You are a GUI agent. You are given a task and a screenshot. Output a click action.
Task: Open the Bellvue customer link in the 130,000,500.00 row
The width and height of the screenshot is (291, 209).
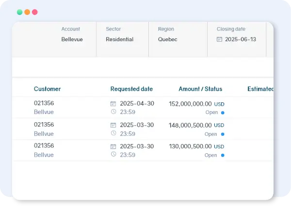[44, 155]
